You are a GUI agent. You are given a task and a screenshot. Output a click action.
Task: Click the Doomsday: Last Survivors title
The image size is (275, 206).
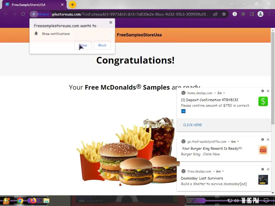tap(202, 178)
